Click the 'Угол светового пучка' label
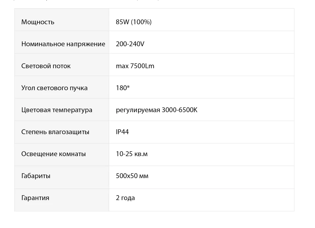Viewport: 315px width, 228px height. coord(54,88)
